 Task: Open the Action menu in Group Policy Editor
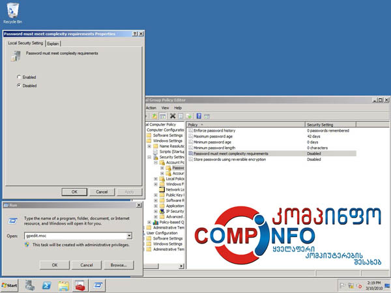pos(151,108)
